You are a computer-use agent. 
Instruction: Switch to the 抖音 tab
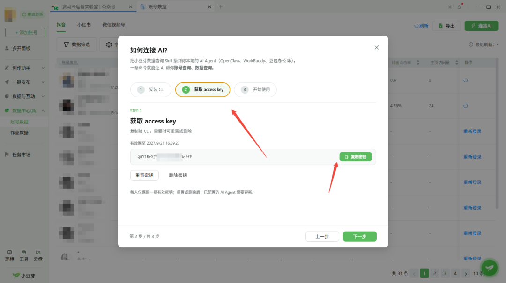(x=61, y=25)
